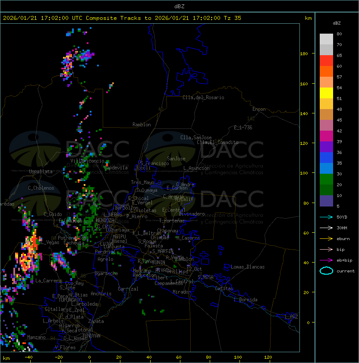Click the 'Potrerillos' label
Viewport: 359px width, 363px height.
point(72,238)
